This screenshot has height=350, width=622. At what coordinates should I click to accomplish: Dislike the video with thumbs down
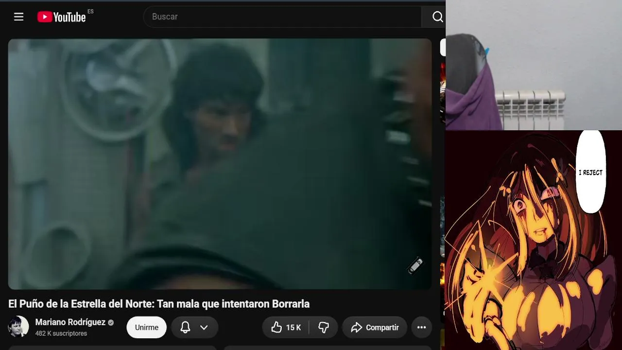(x=324, y=328)
